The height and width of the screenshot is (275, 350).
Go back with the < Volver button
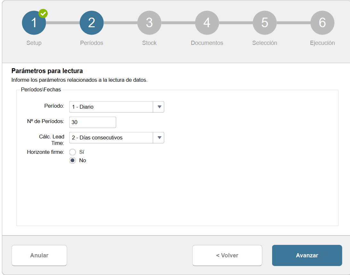[227, 255]
